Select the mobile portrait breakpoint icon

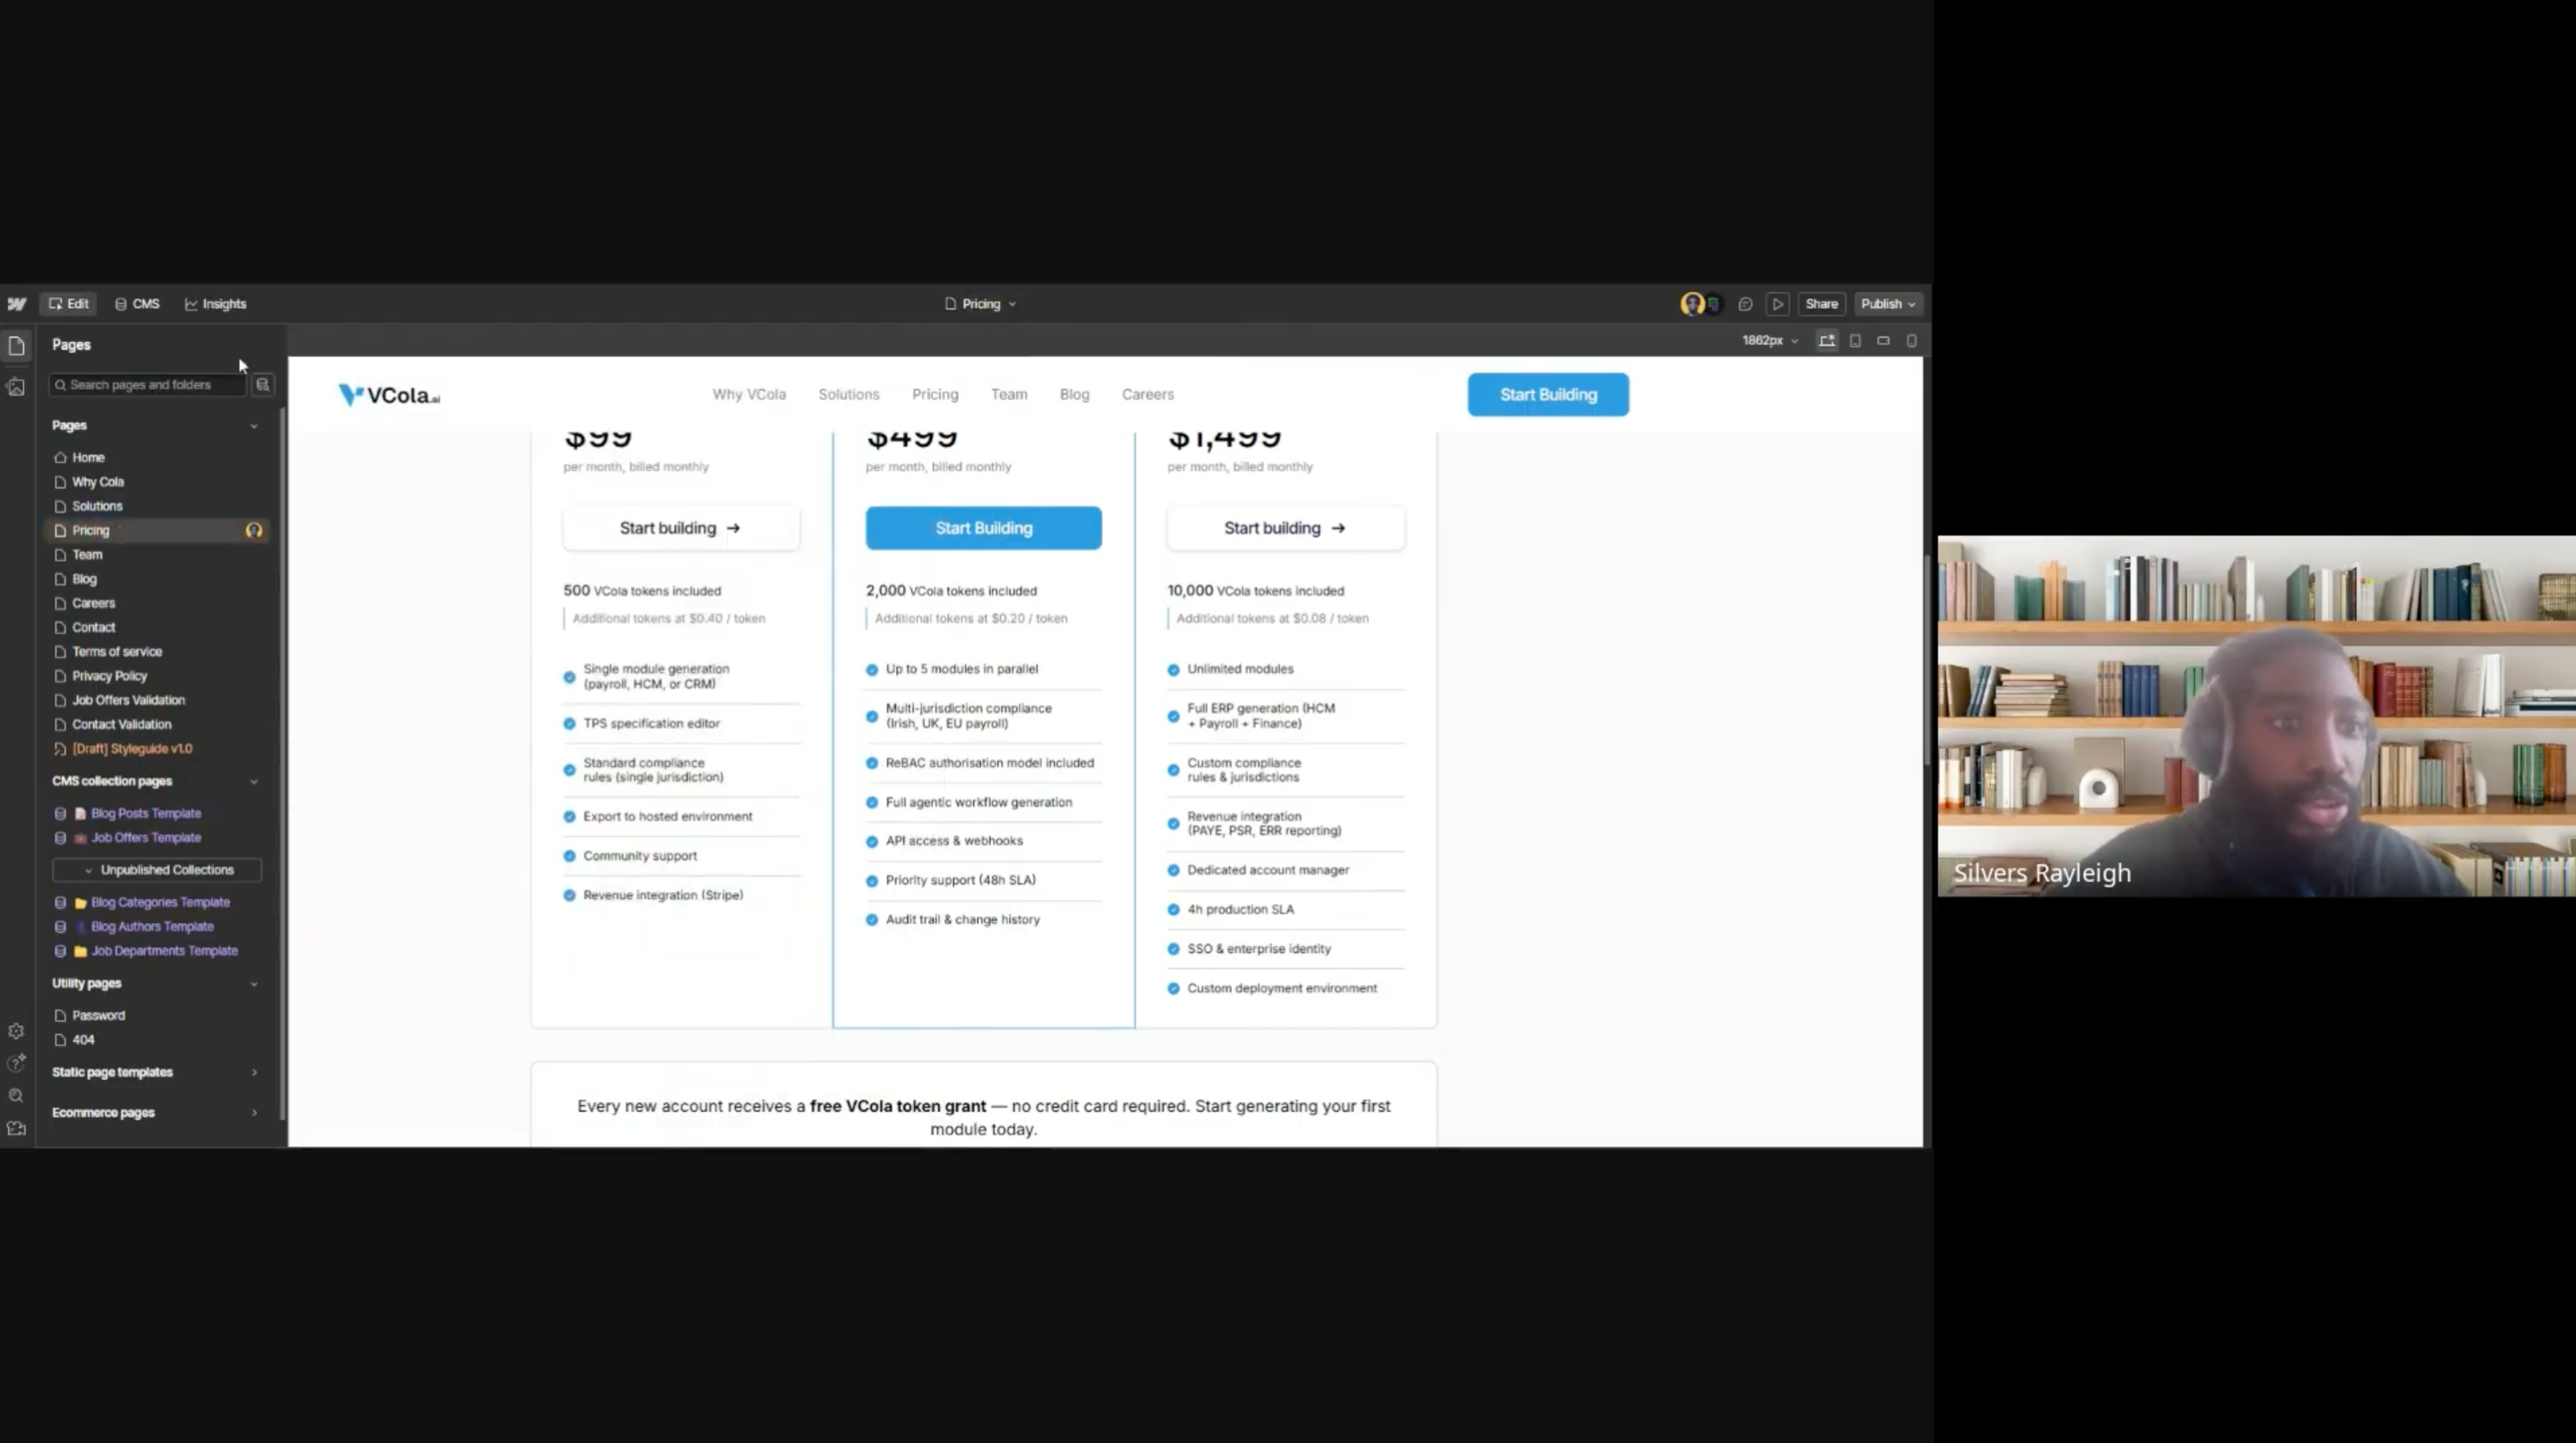tap(1911, 341)
